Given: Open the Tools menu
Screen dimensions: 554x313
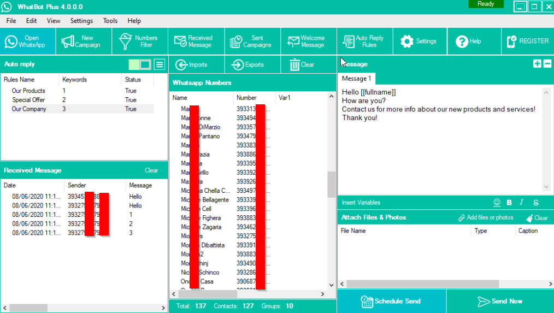Looking at the screenshot, I should tap(110, 21).
